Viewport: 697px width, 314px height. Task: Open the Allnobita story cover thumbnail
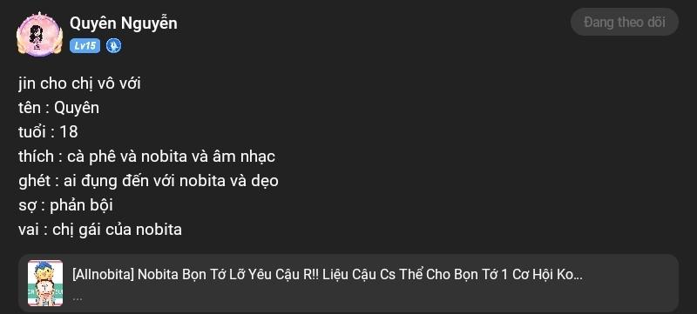(45, 283)
